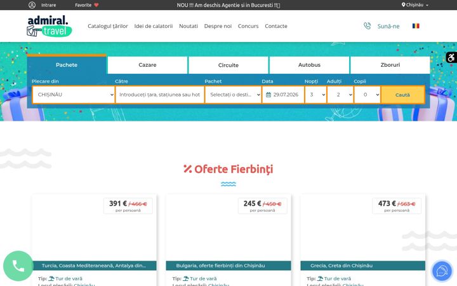The width and height of the screenshot is (457, 286).
Task: Tap the green floating phone call button
Action: (x=18, y=266)
